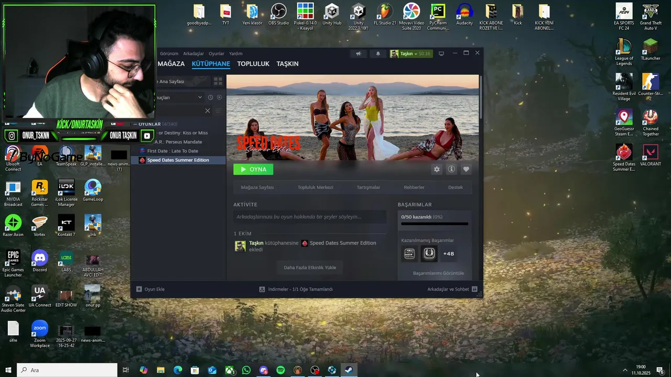This screenshot has width=671, height=377.
Task: Select Speed Dates Summer Edition in list
Action: pyautogui.click(x=178, y=160)
